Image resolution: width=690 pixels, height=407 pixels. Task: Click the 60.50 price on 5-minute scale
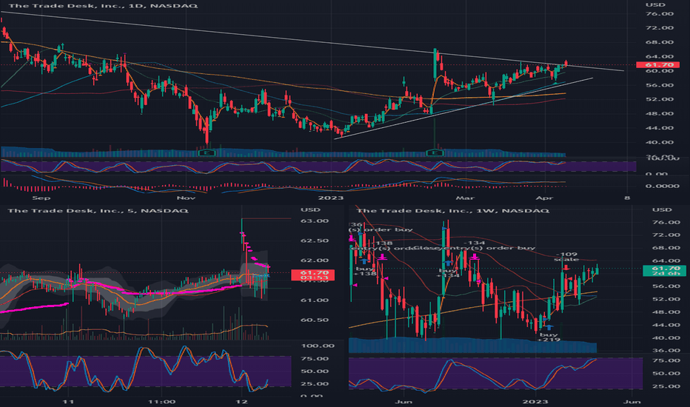(315, 320)
